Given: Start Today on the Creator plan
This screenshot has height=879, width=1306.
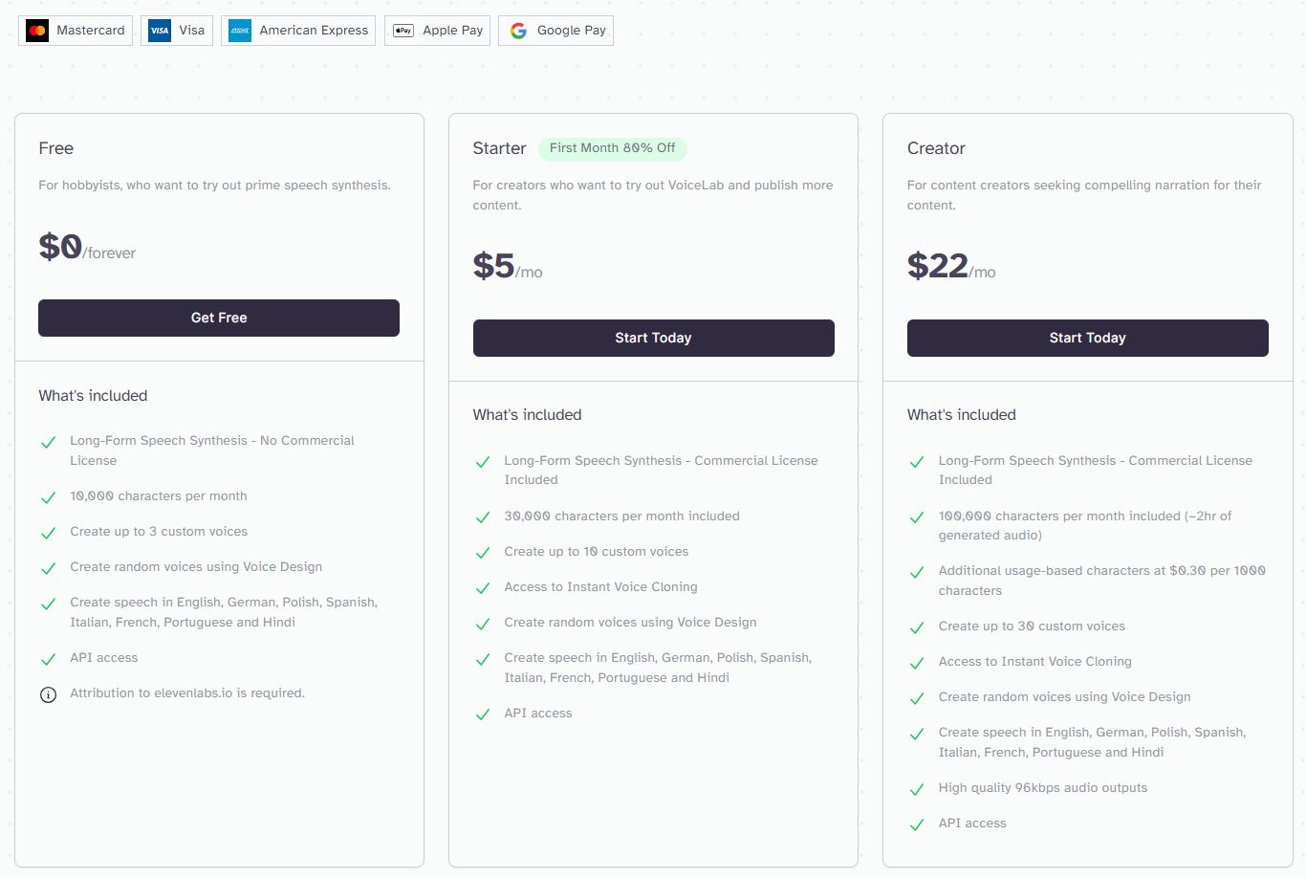Looking at the screenshot, I should [x=1087, y=338].
